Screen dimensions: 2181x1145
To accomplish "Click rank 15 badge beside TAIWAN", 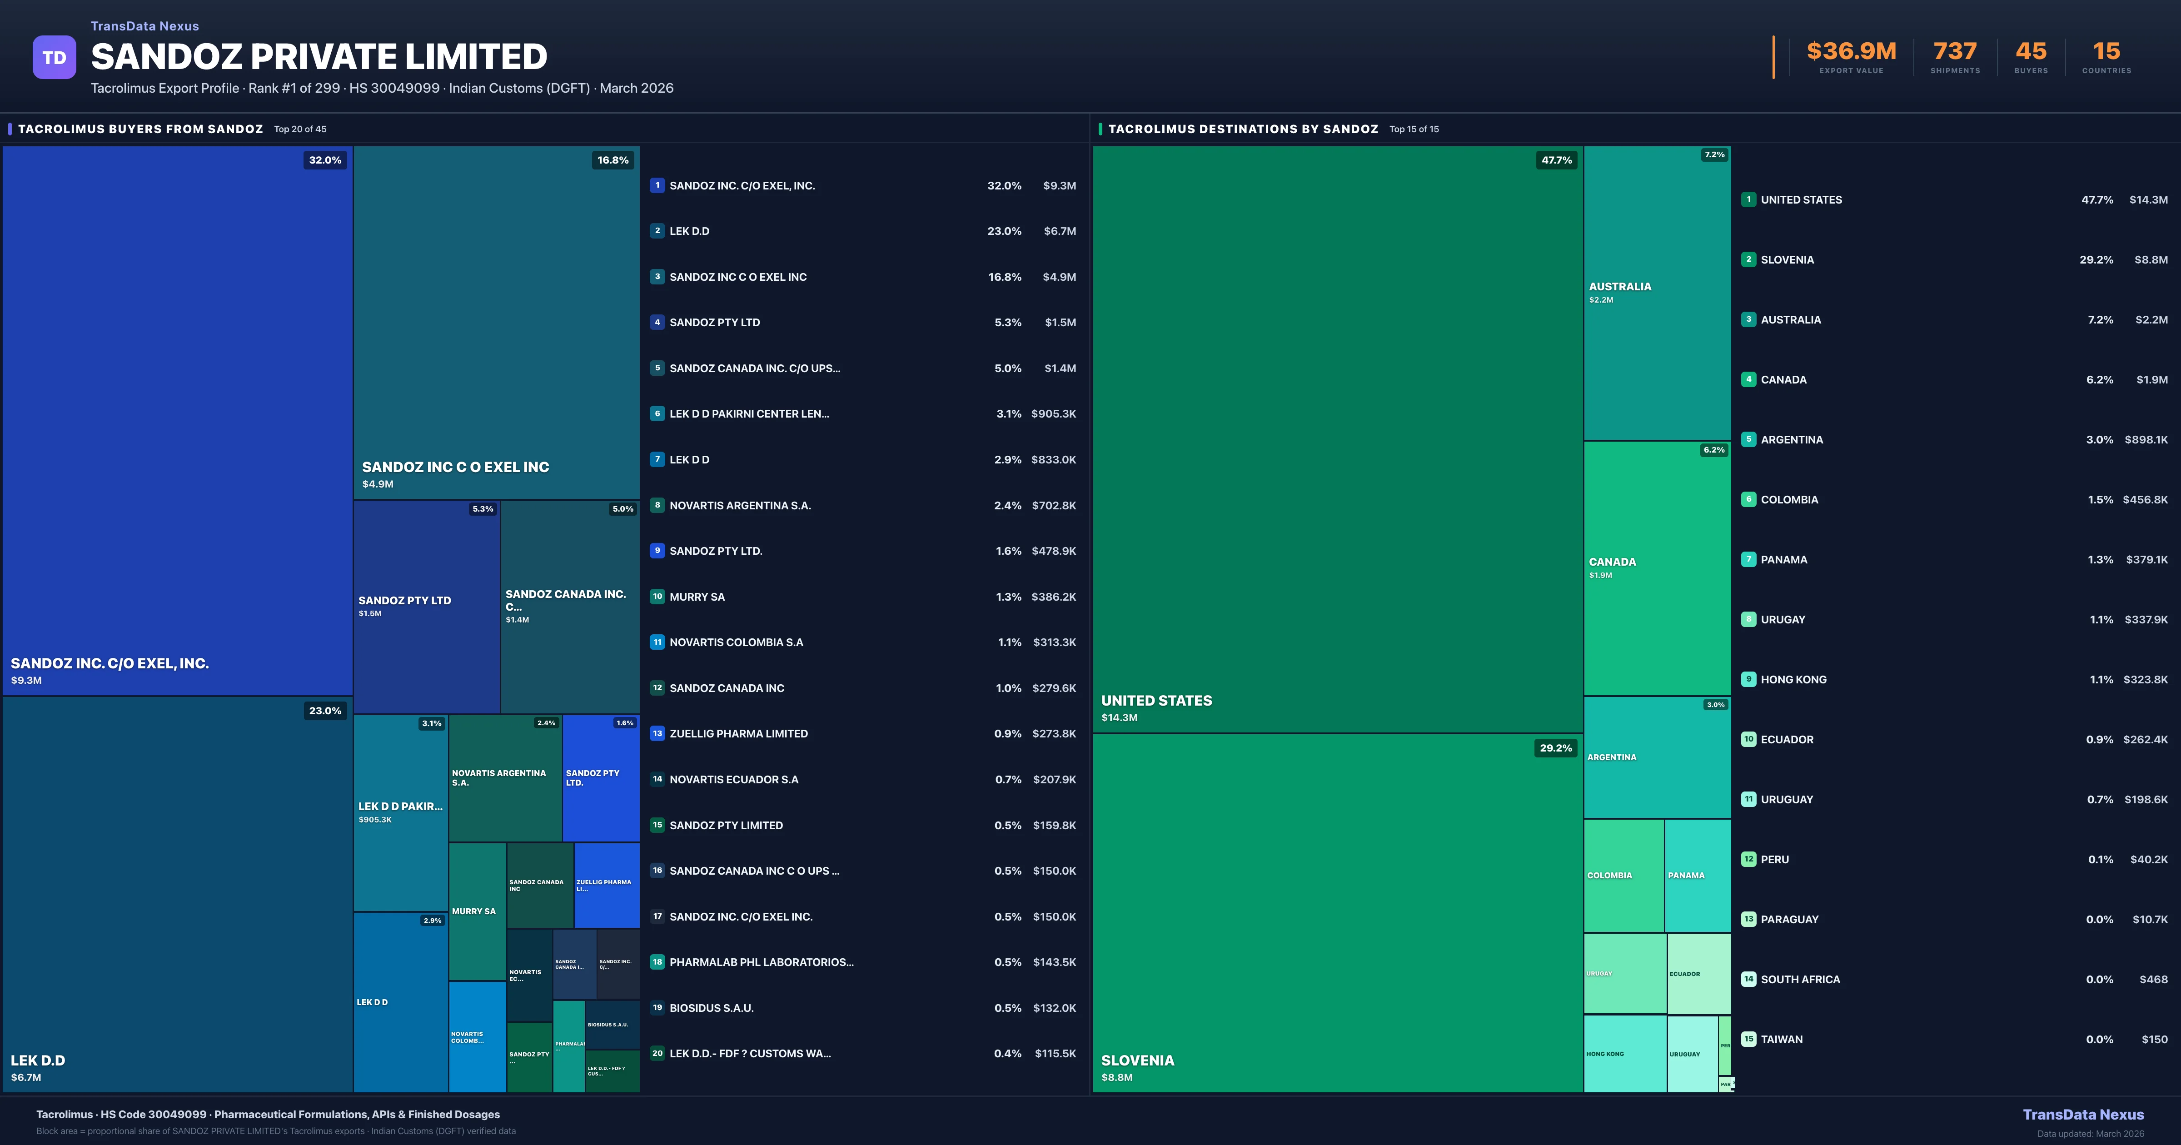I will (1748, 1039).
